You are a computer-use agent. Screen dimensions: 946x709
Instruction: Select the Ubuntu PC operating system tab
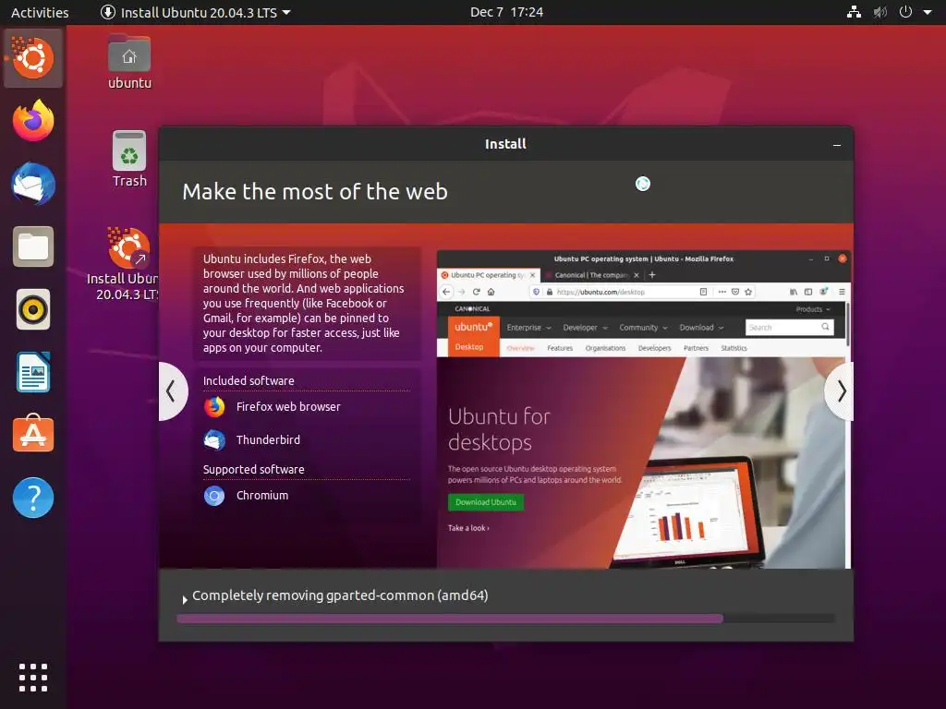click(488, 275)
